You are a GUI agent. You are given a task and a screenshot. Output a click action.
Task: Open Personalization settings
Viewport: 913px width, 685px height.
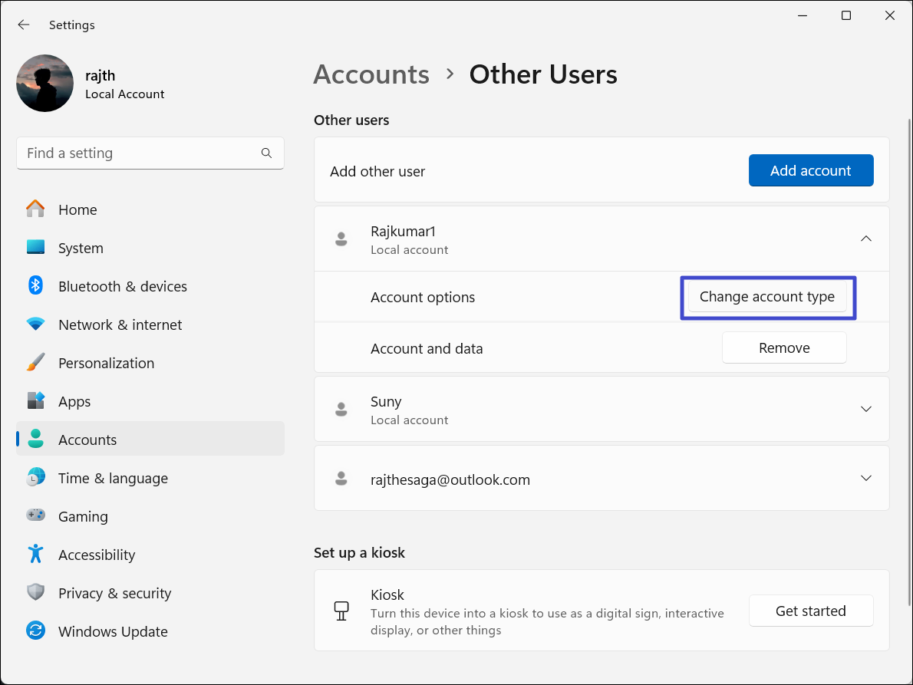click(x=106, y=363)
